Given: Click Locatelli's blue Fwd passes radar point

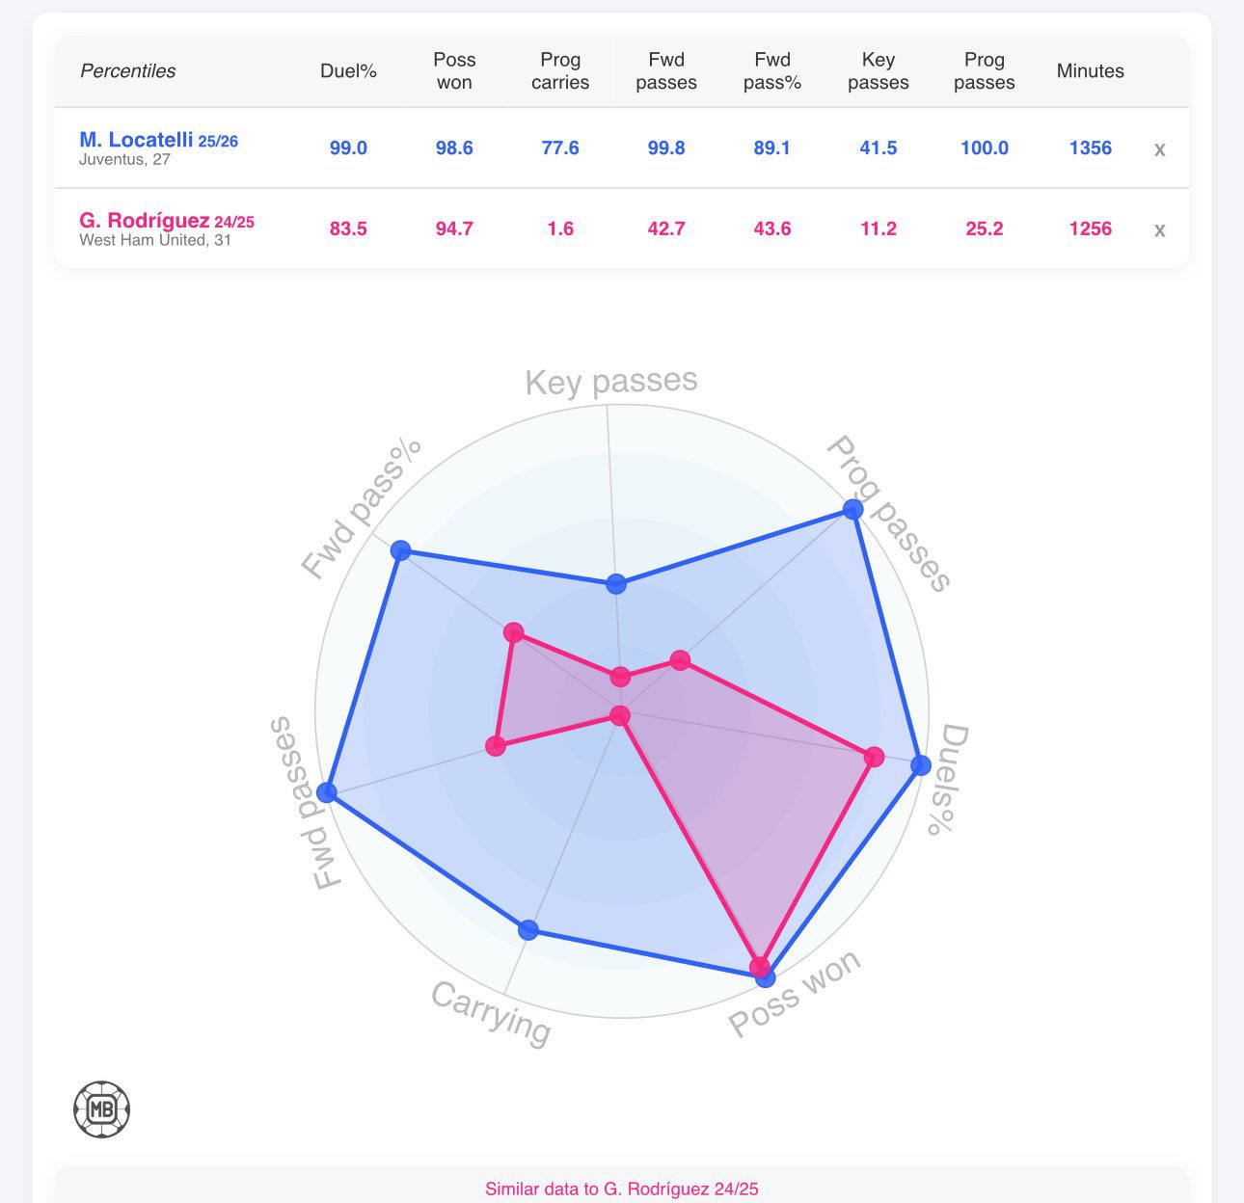Looking at the screenshot, I should point(327,792).
